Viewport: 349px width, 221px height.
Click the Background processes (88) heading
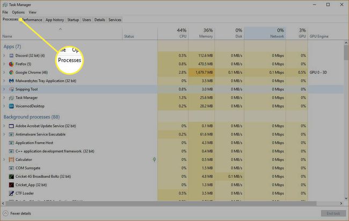click(32, 117)
